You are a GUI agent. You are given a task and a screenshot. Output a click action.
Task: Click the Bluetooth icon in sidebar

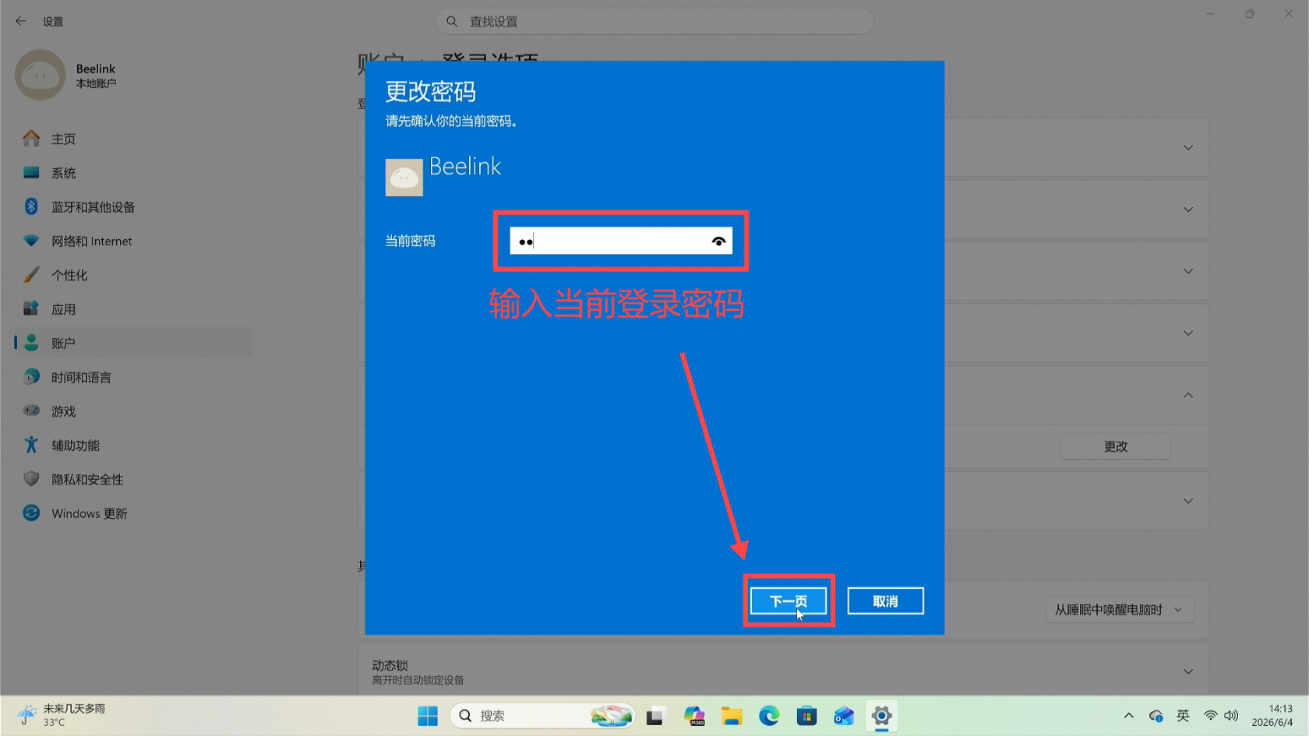(x=31, y=206)
